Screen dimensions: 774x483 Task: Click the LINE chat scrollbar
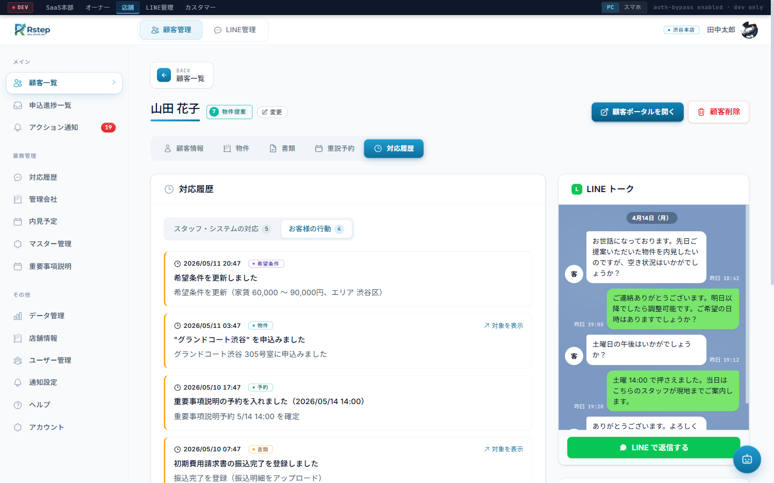(x=747, y=304)
